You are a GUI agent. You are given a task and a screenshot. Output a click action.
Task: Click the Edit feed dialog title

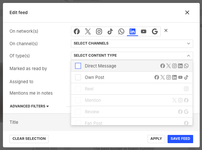click(x=19, y=12)
